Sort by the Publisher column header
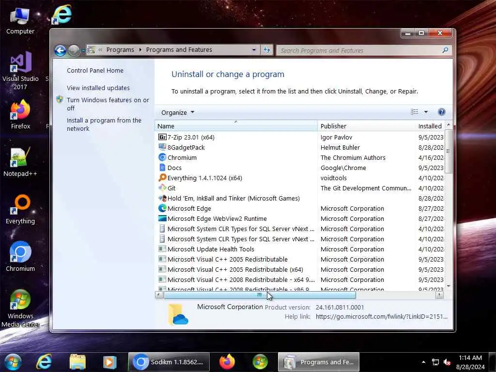 366,126
